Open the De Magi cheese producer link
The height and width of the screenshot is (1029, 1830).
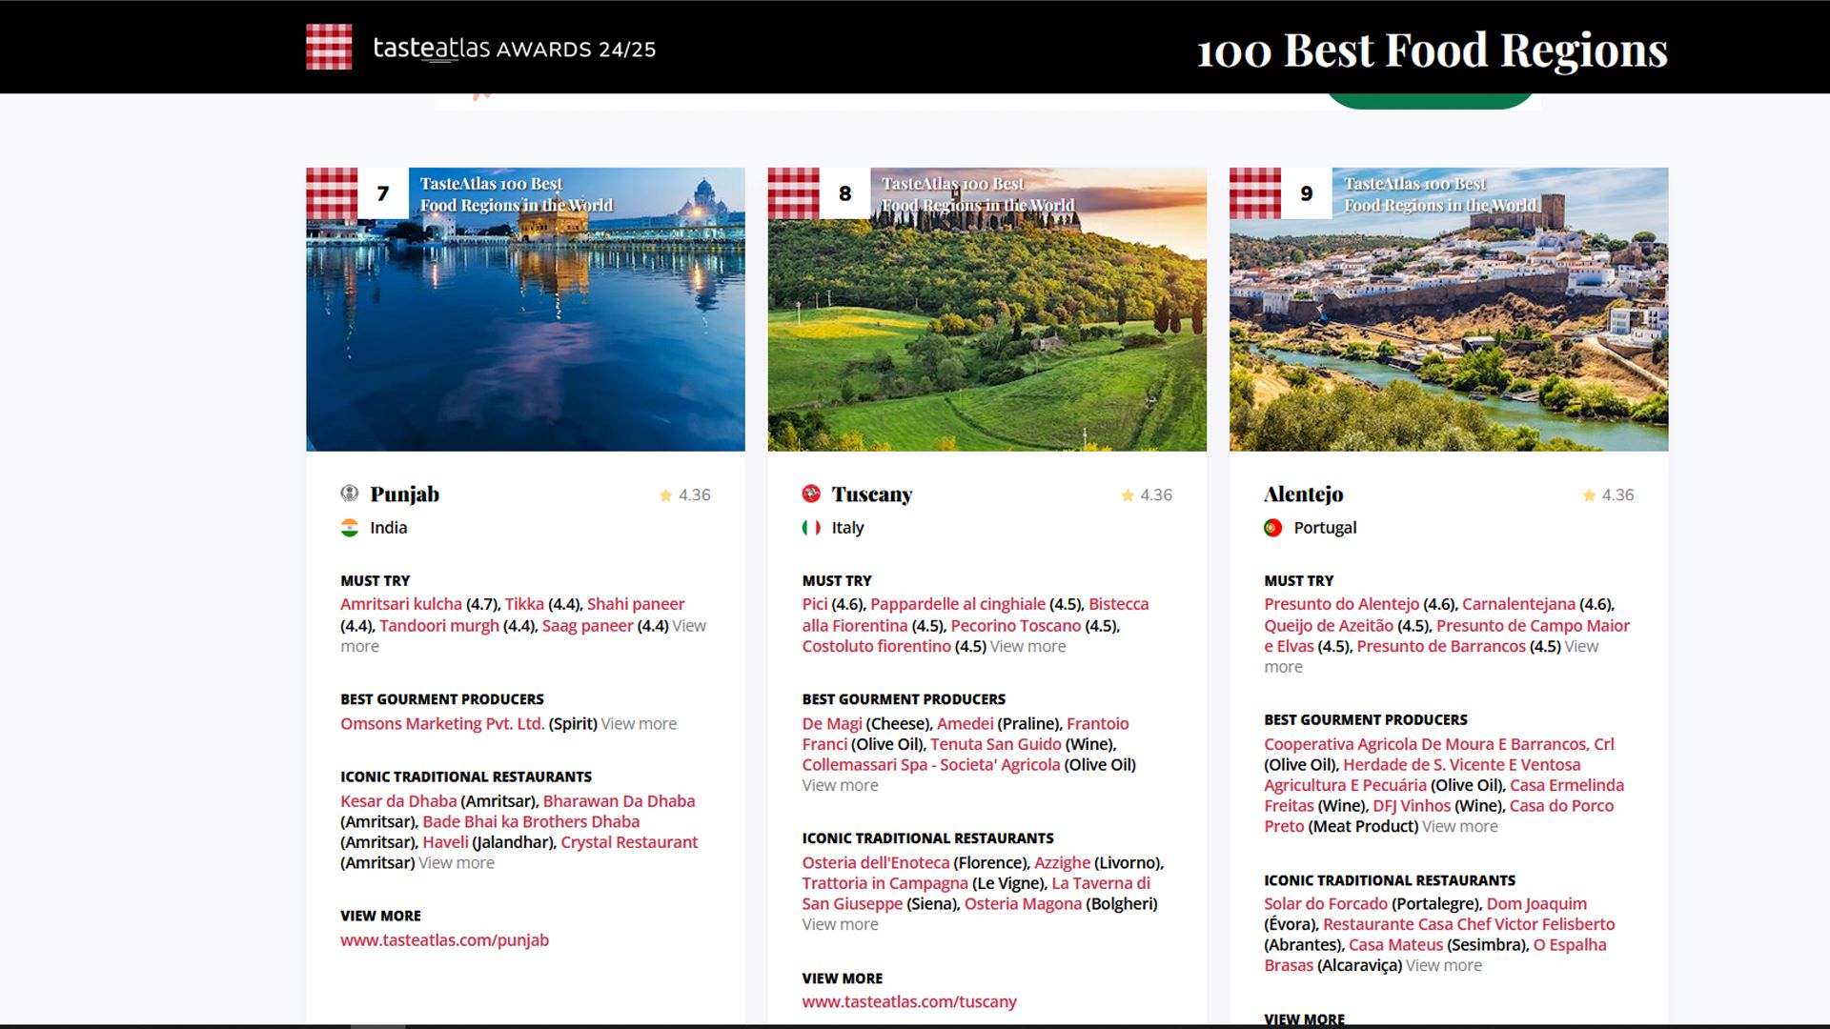coord(832,724)
